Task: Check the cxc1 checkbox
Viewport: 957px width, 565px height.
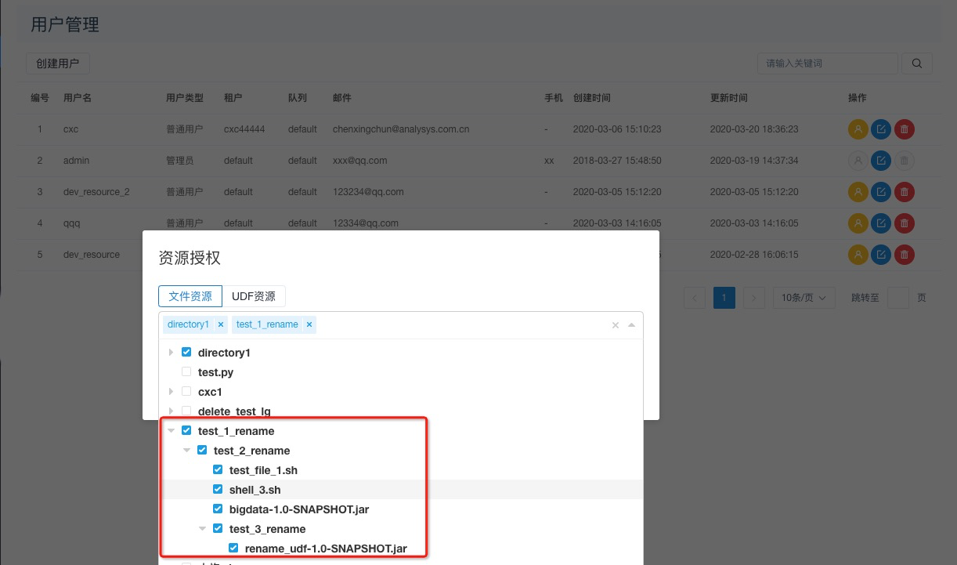Action: pos(186,392)
